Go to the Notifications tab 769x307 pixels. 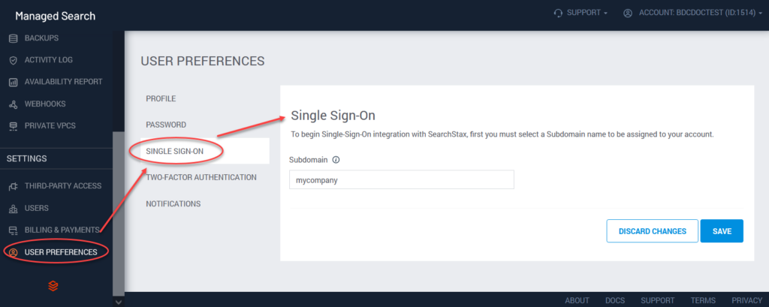[173, 203]
